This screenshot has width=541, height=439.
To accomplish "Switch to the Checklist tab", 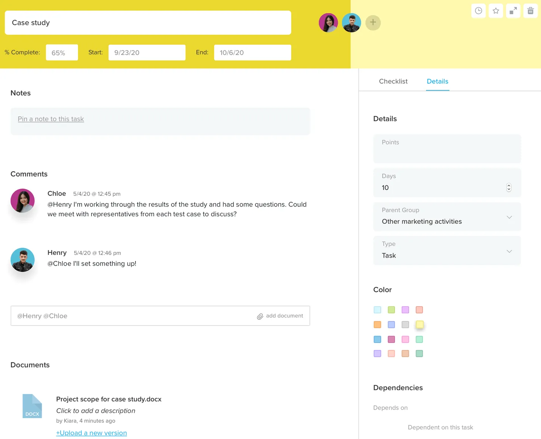I will click(x=393, y=81).
